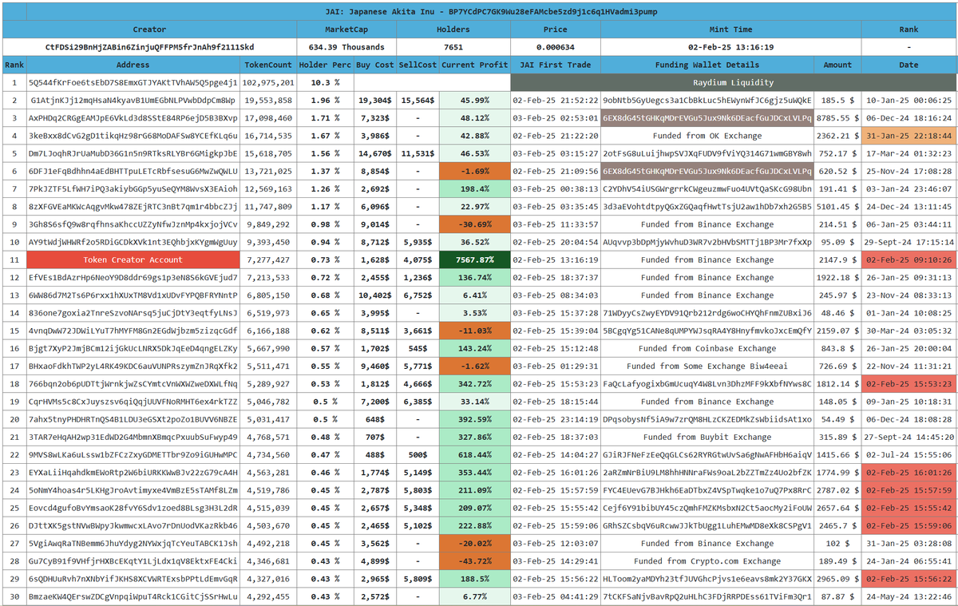Click the Holders count 7651
958x606 pixels.
click(x=453, y=46)
